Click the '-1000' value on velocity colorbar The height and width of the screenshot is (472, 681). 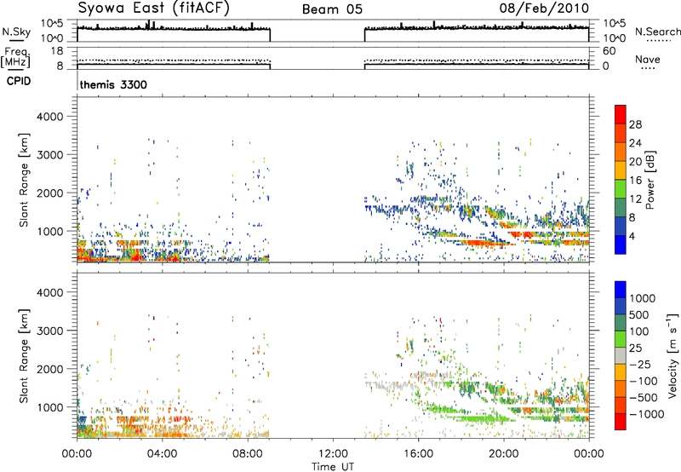[647, 414]
